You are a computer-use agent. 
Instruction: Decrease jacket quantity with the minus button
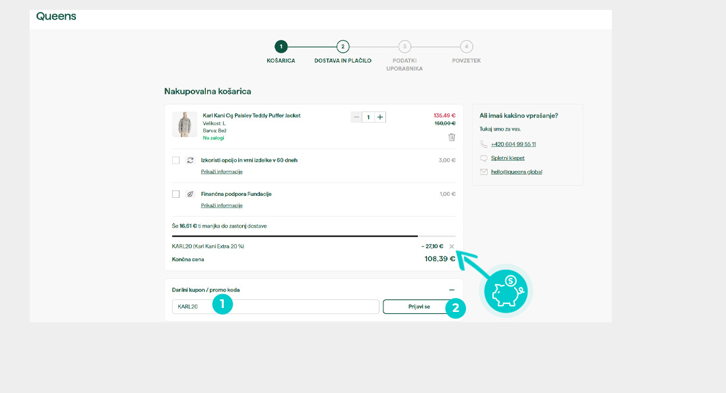pos(356,117)
